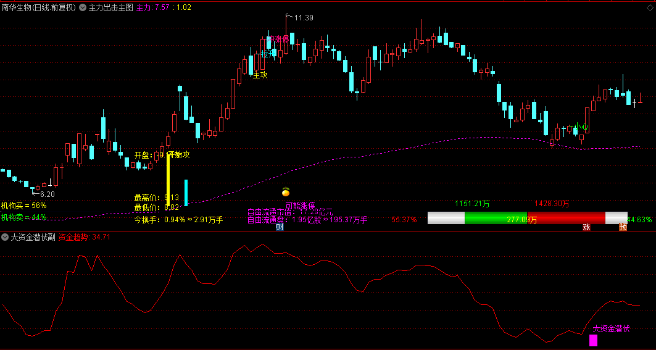Screen dimensions: 656x350
Task: Click the 最高价 text line
Action: [157, 197]
